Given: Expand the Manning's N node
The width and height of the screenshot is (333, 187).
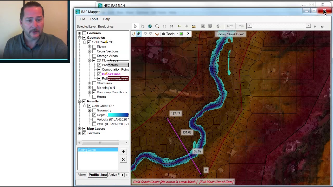Looking at the screenshot, I should [x=89, y=88].
